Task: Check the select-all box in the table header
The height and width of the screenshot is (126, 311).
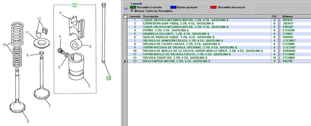Action: pos(125,17)
